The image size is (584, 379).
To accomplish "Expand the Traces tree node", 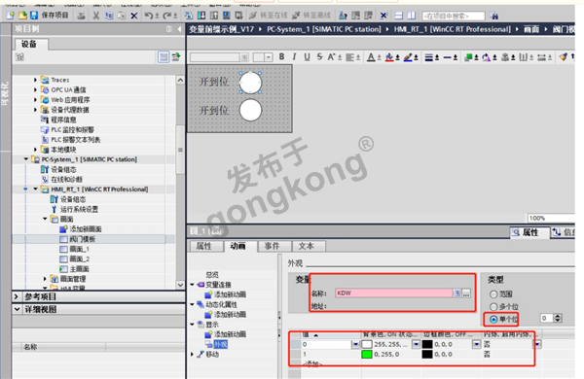I will point(35,80).
